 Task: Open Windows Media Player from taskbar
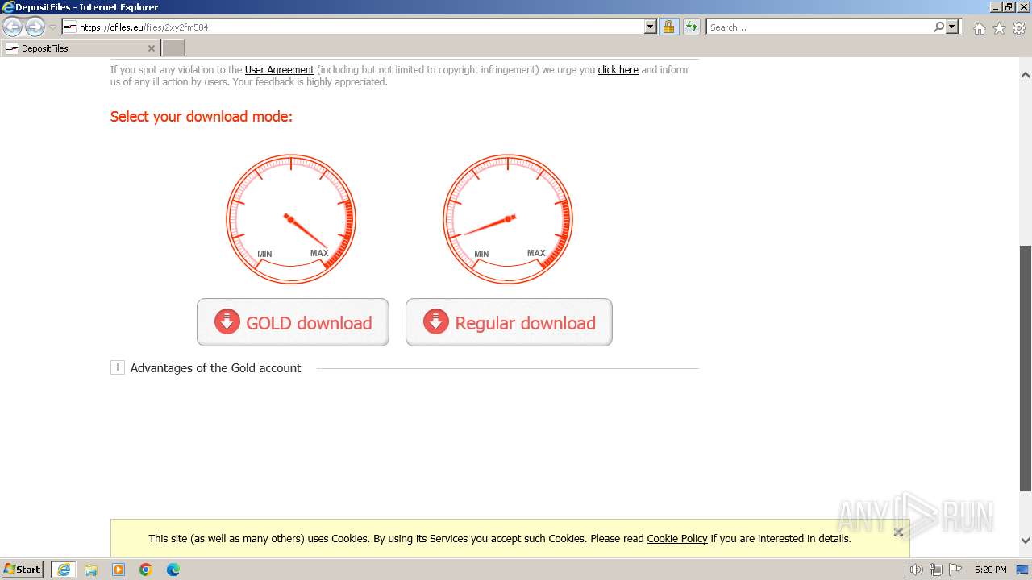point(119,570)
